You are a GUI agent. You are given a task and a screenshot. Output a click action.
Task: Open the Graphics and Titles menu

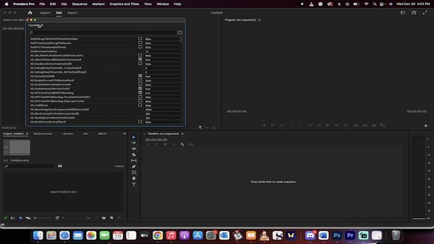124,4
